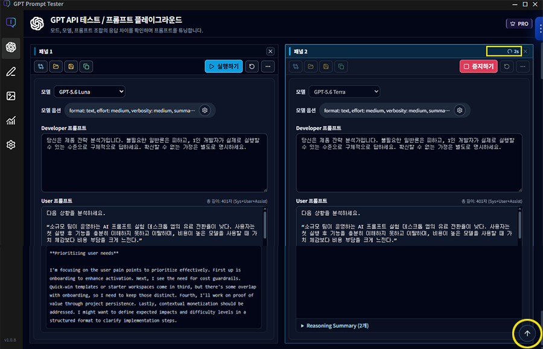Save the prompt in Panel 1
Image resolution: width=543 pixels, height=349 pixels.
pyautogui.click(x=71, y=66)
